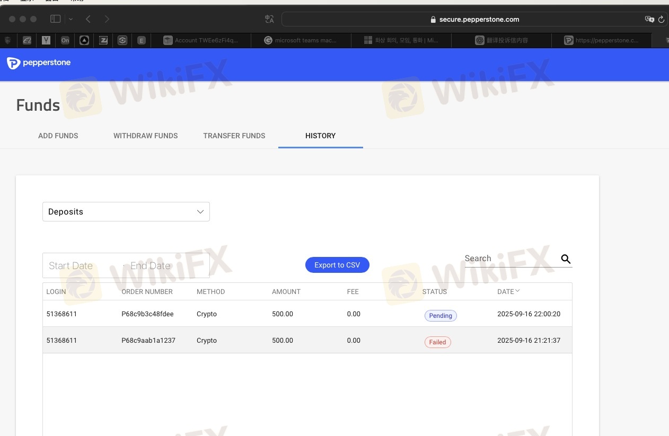Image resolution: width=669 pixels, height=436 pixels.
Task: Open the pinned tab labeled On
Action: pos(65,40)
